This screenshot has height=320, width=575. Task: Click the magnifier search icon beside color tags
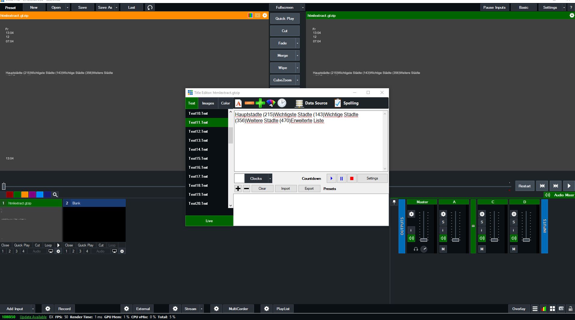point(55,195)
